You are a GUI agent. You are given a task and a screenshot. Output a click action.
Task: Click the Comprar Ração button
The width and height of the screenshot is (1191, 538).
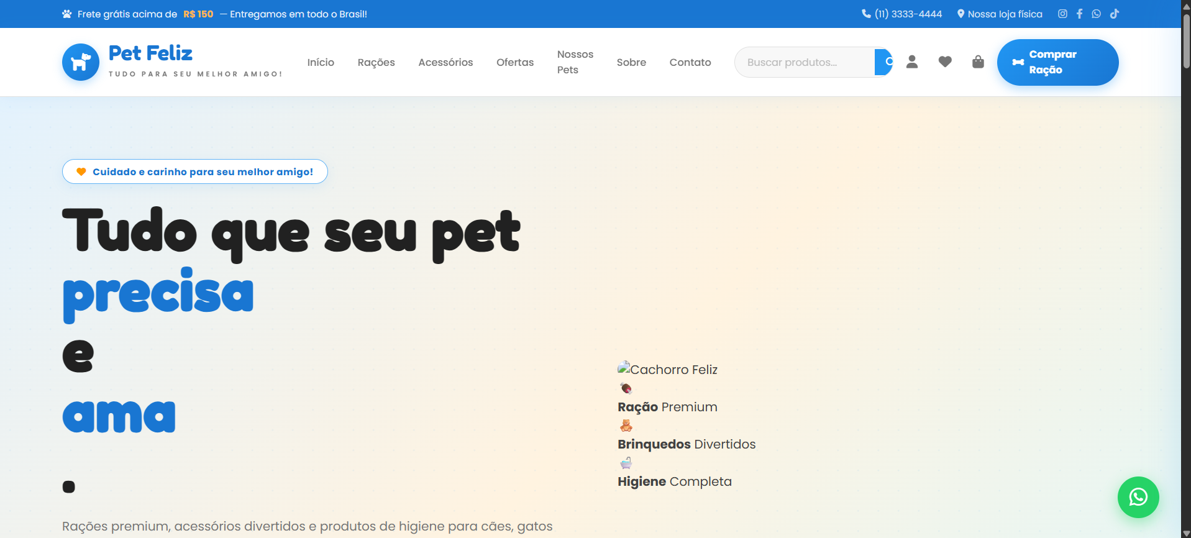click(x=1057, y=62)
